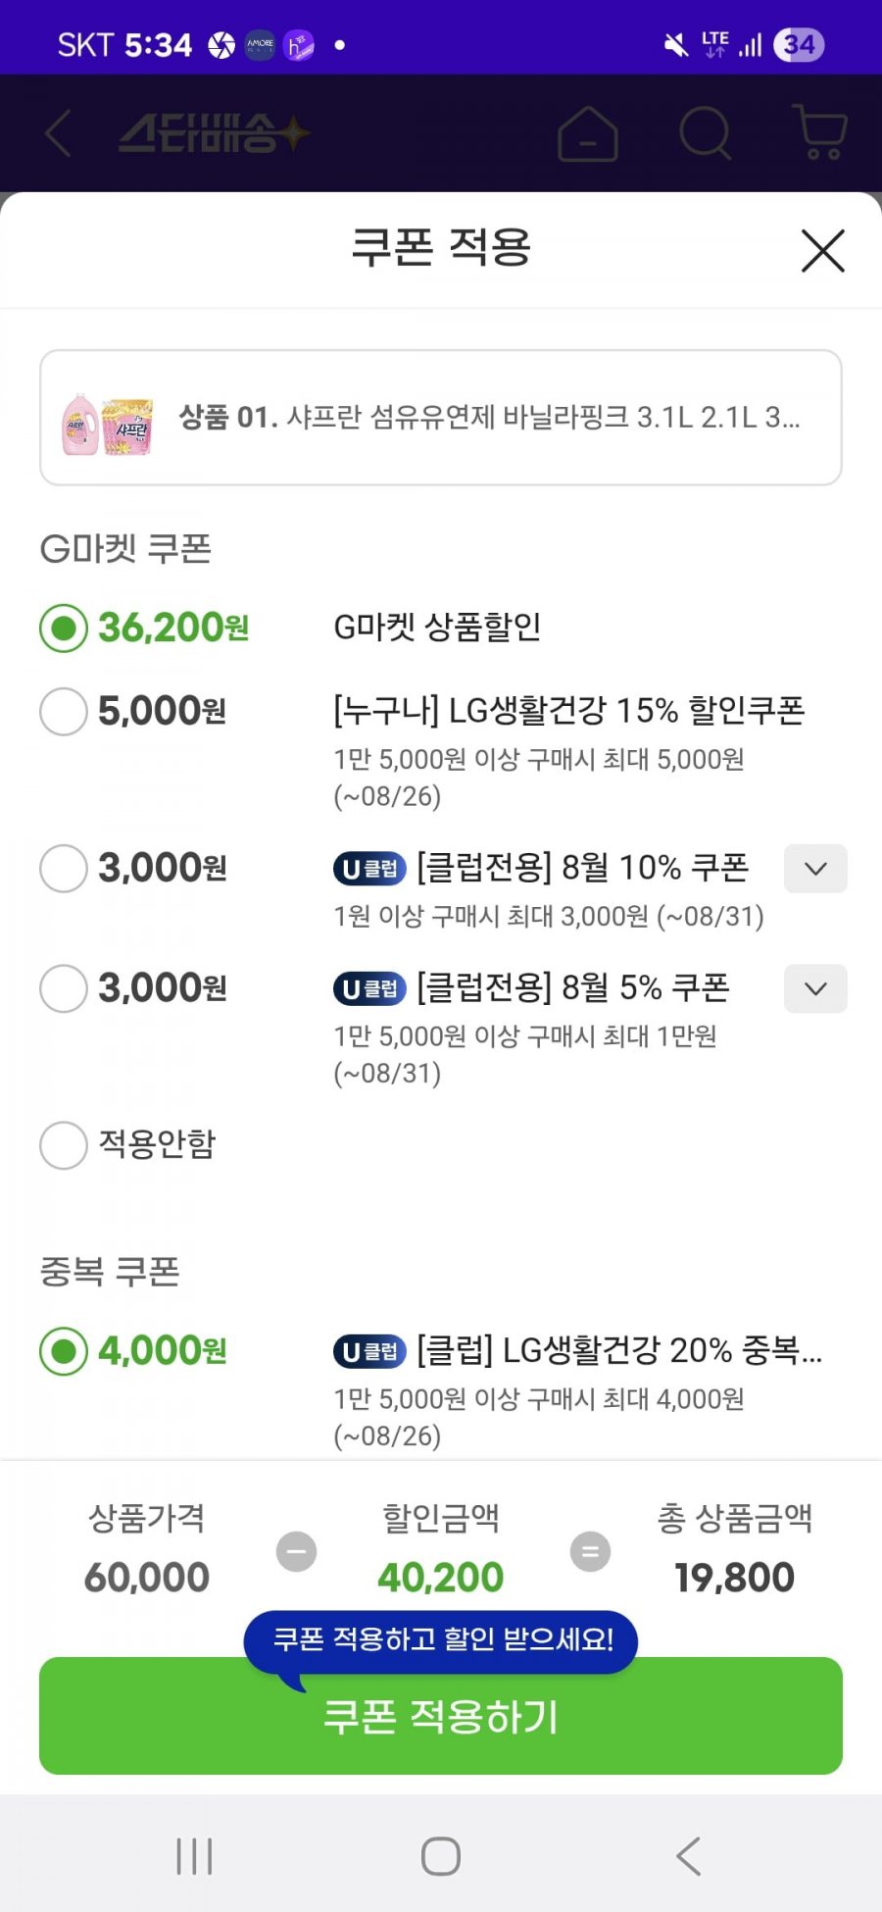Tap Android back navigation arrow
The height and width of the screenshot is (1912, 882).
(688, 1856)
